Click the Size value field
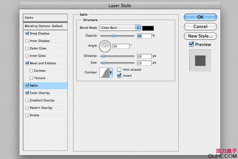 (x=144, y=63)
